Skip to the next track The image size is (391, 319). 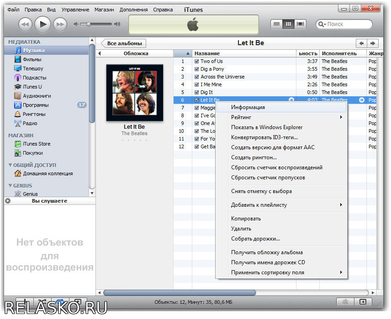pyautogui.click(x=60, y=24)
